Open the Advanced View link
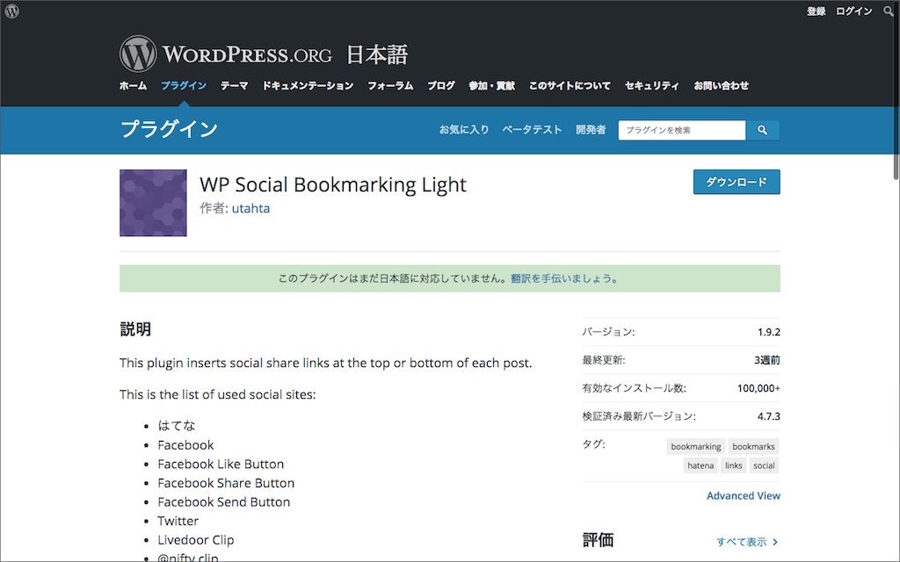Image resolution: width=900 pixels, height=562 pixels. [x=744, y=496]
